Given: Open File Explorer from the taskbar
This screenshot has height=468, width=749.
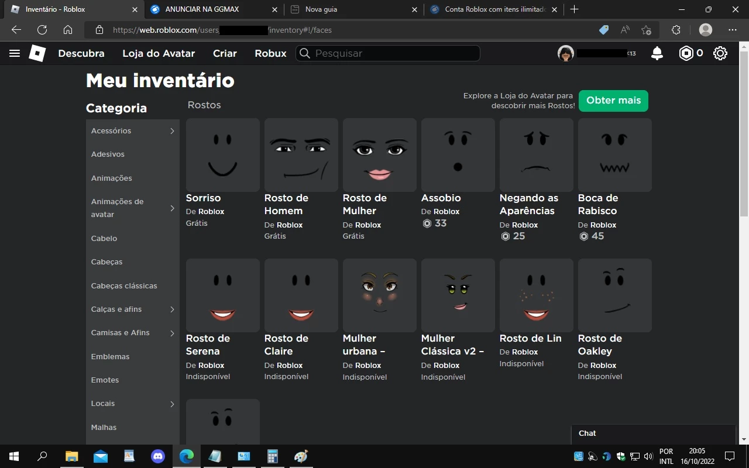Looking at the screenshot, I should coord(71,456).
